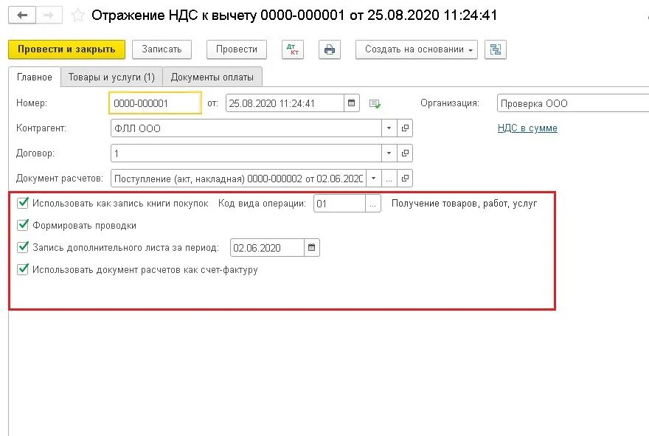
Task: Toggle Запись дополнительного листа за период
Action: [x=23, y=247]
